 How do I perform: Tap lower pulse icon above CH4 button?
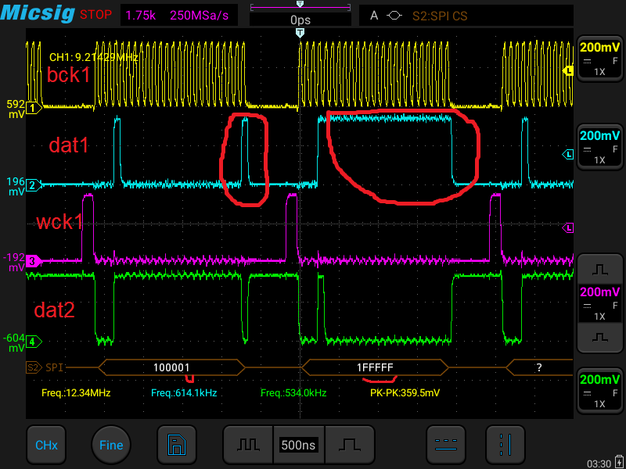(600, 338)
